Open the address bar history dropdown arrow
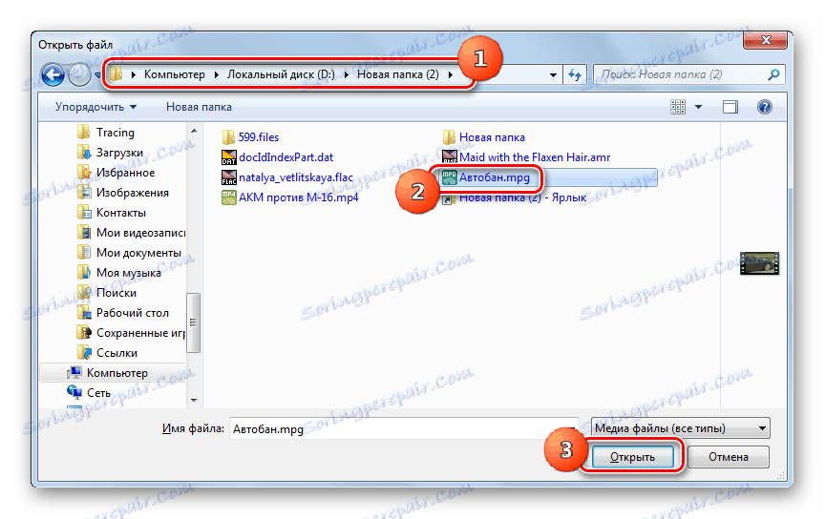The image size is (825, 519). pyautogui.click(x=553, y=74)
